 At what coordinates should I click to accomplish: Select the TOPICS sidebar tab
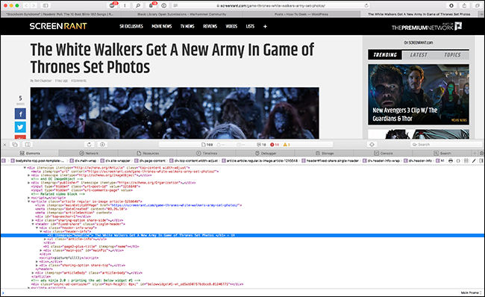pyautogui.click(x=452, y=55)
